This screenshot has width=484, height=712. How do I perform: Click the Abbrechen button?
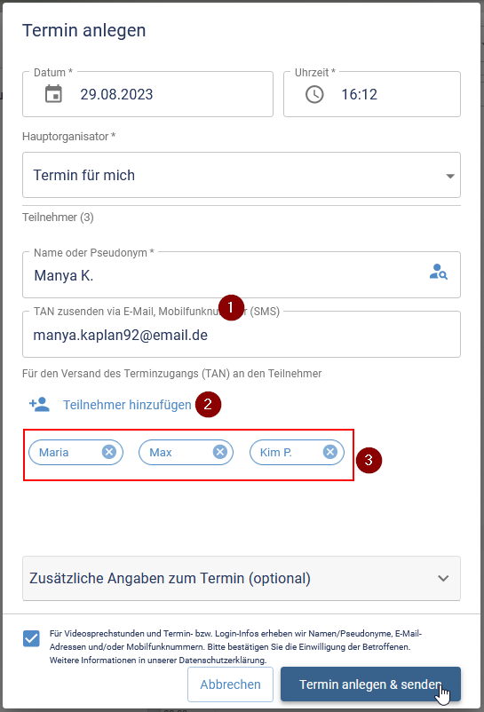click(230, 684)
